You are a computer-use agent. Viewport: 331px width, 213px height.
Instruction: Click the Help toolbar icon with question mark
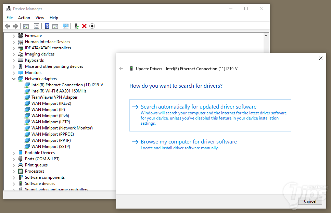47,26
